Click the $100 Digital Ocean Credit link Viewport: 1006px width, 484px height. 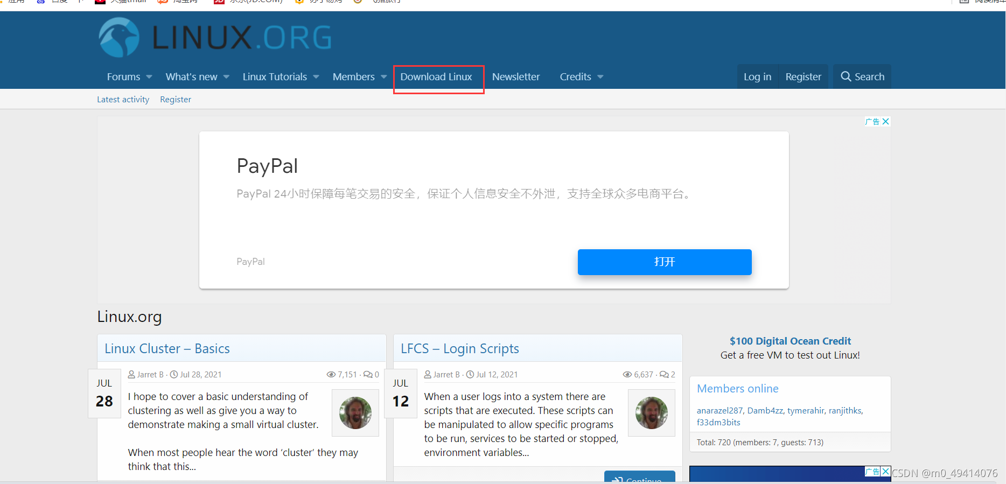pos(790,341)
